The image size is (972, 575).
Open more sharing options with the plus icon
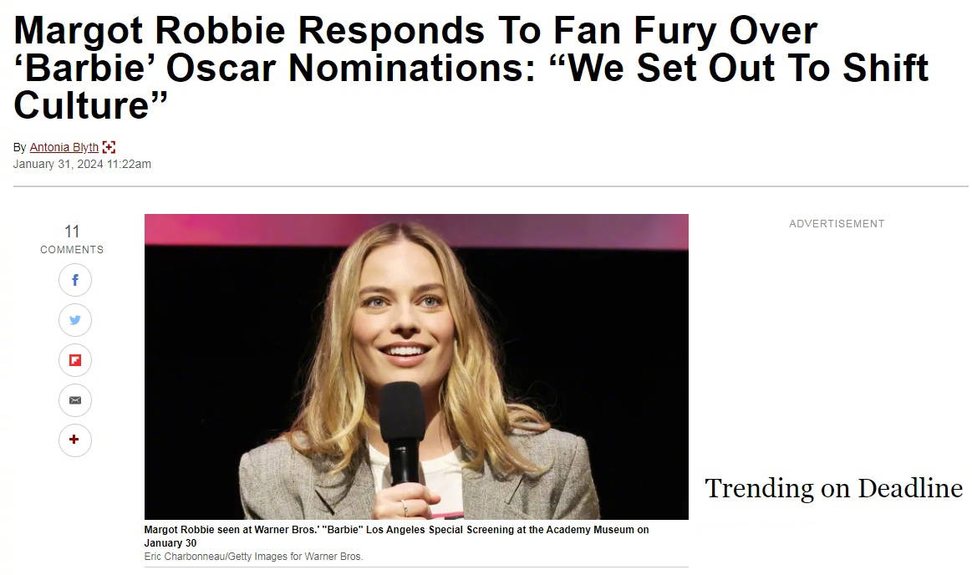(74, 440)
